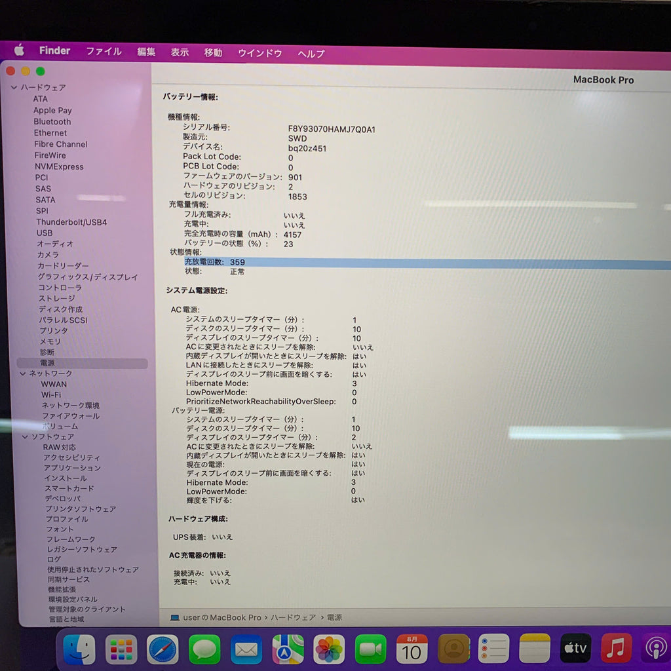Click the セルのリビジョン value 1853

pyautogui.click(x=297, y=197)
